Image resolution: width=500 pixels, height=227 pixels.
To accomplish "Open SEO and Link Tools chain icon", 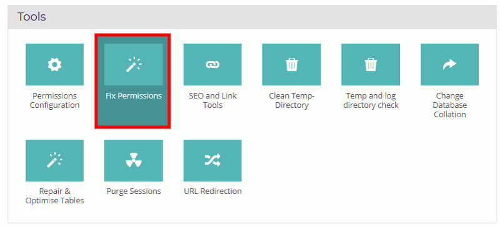I will [212, 65].
